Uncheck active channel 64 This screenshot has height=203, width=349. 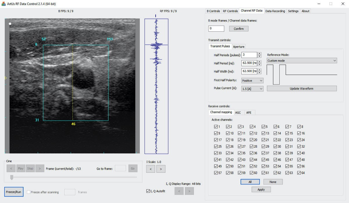pos(299,173)
